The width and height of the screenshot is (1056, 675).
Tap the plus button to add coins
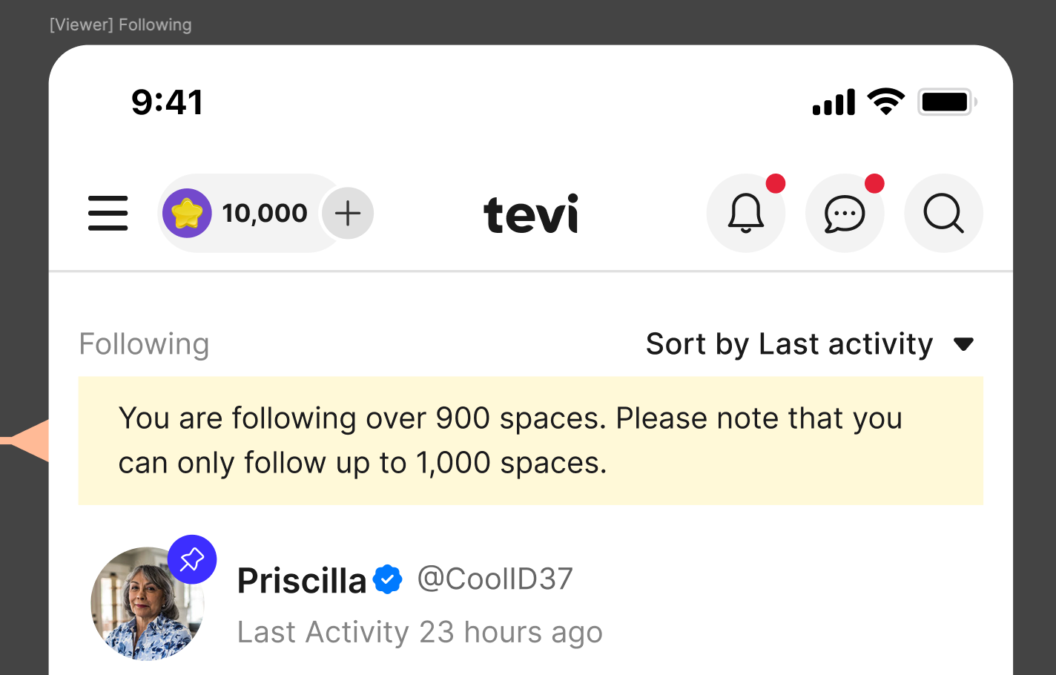click(x=348, y=213)
